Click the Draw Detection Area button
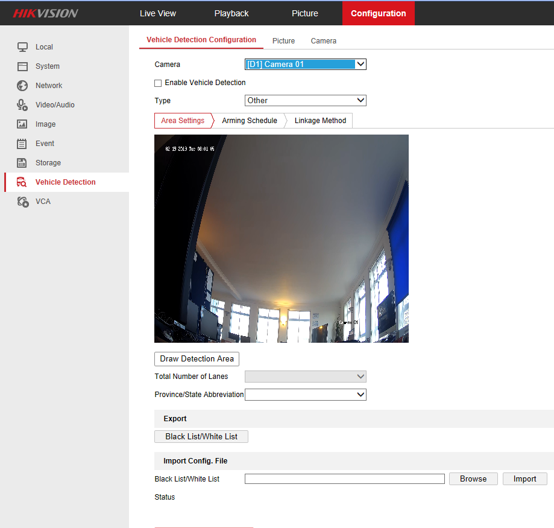 tap(197, 359)
